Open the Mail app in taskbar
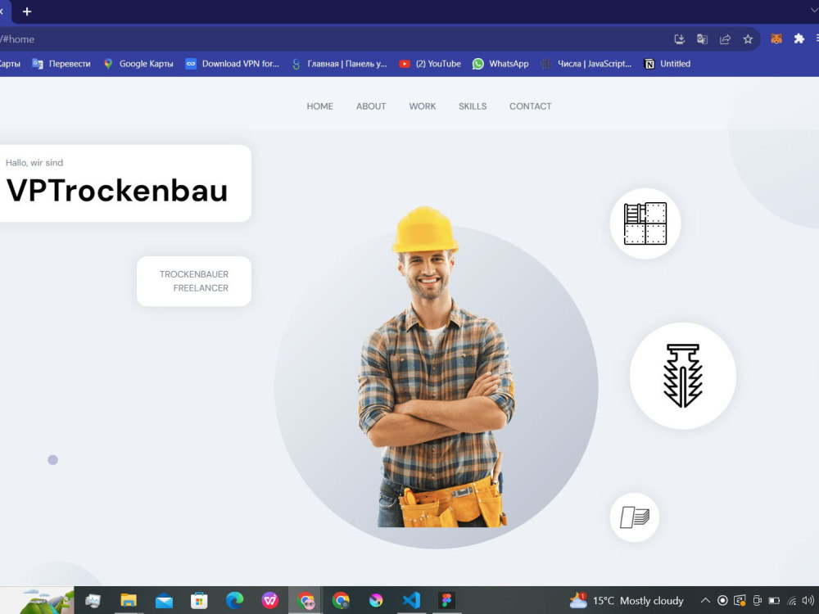This screenshot has height=614, width=819. tap(164, 600)
